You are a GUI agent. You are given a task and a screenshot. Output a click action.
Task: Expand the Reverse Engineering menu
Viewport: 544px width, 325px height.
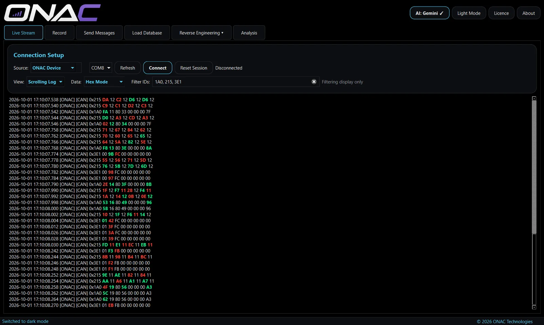pyautogui.click(x=201, y=33)
